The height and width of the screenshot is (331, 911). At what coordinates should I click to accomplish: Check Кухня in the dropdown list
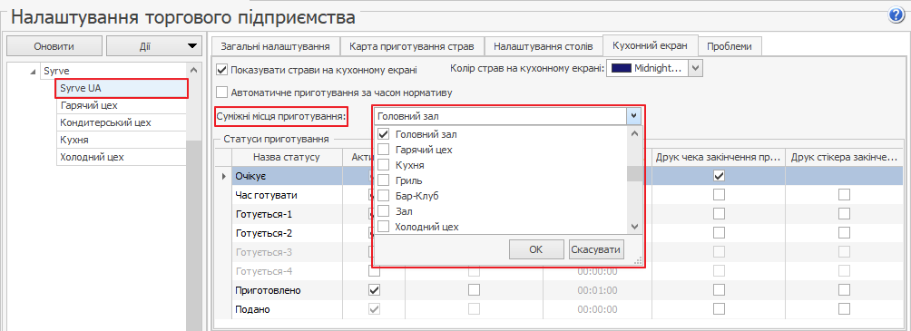383,165
